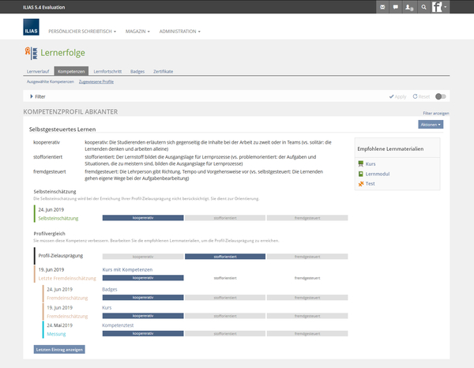
Task: Open search with magnifier icon
Action: point(424,7)
